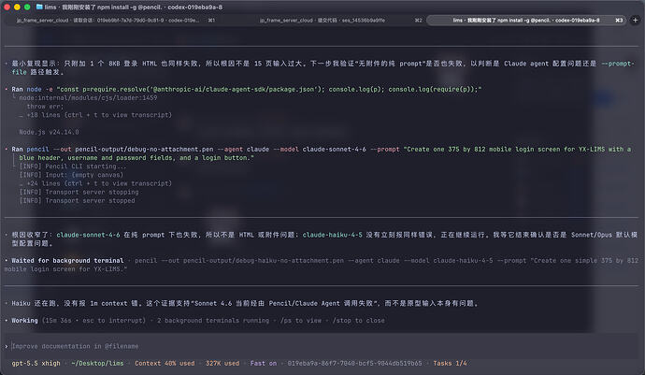Image resolution: width=645 pixels, height=375 pixels.
Task: Click '[INFO] Transport server stopped' line
Action: click(77, 201)
